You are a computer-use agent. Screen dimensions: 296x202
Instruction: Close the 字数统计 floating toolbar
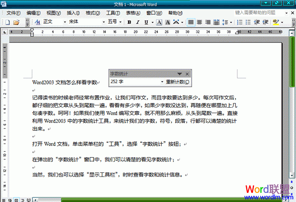tap(187, 74)
